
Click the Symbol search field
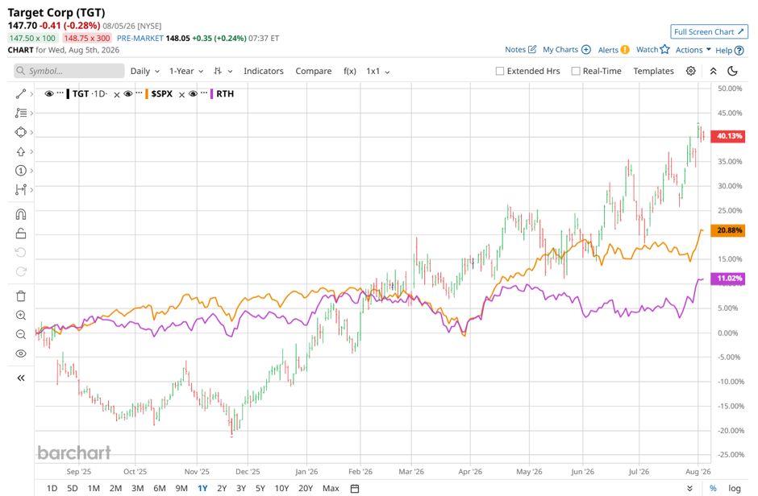click(x=69, y=71)
